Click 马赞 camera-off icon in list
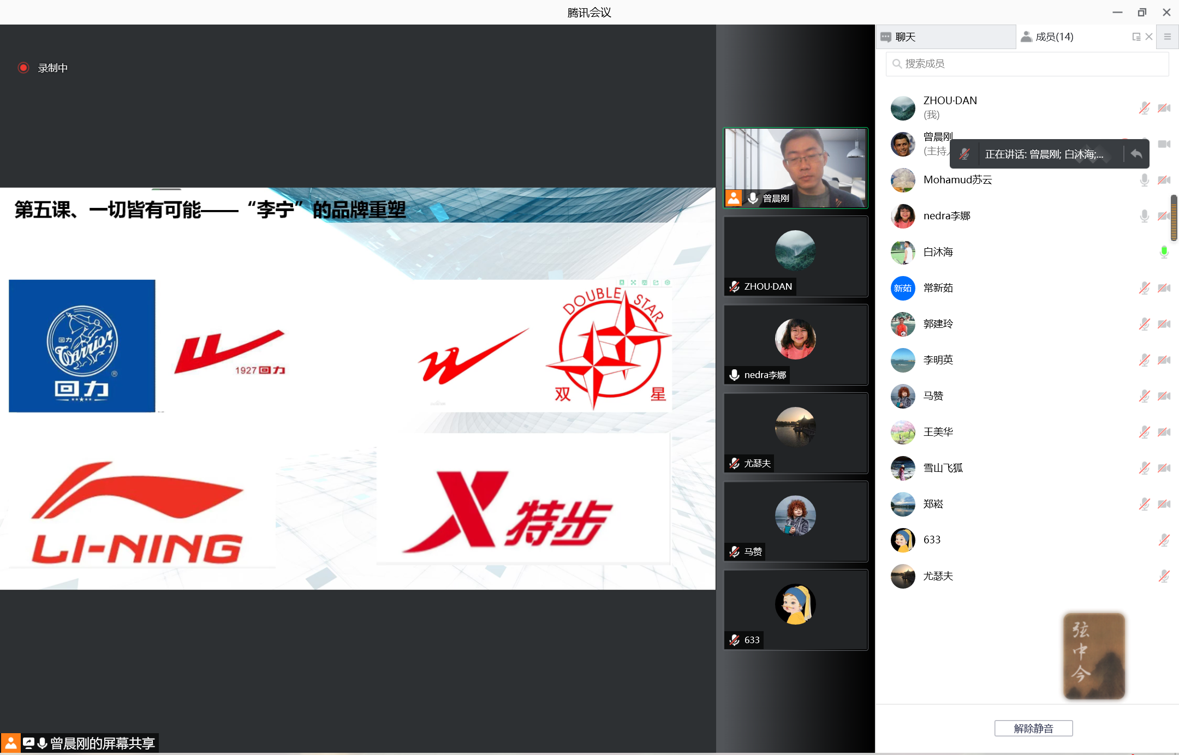 (1164, 396)
